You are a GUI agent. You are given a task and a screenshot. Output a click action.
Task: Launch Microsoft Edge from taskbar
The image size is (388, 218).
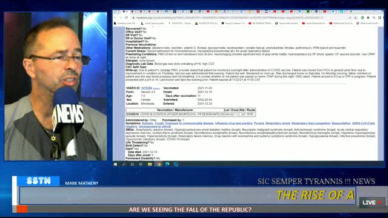(x=167, y=164)
